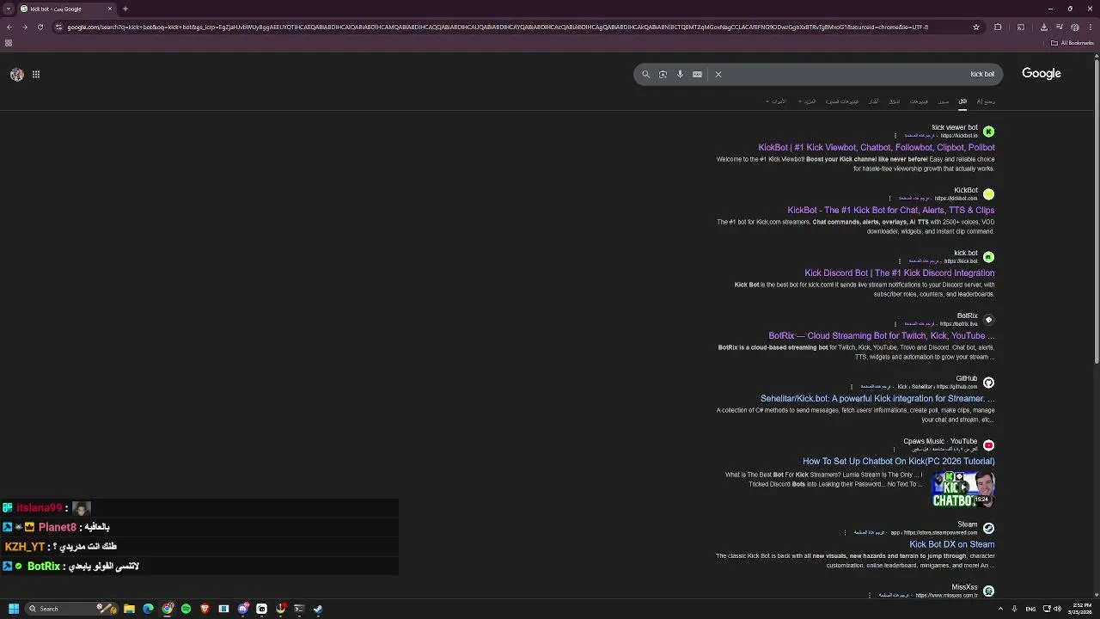Open the apps shortcut in bookmarks bar
The width and height of the screenshot is (1100, 619).
[9, 43]
